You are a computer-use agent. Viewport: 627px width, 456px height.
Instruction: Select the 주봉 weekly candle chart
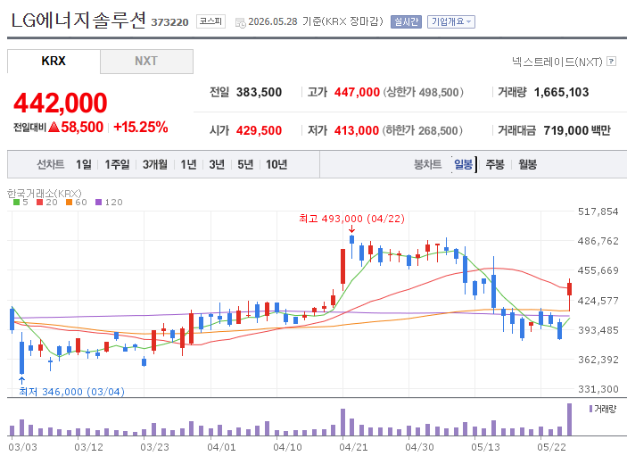point(495,164)
